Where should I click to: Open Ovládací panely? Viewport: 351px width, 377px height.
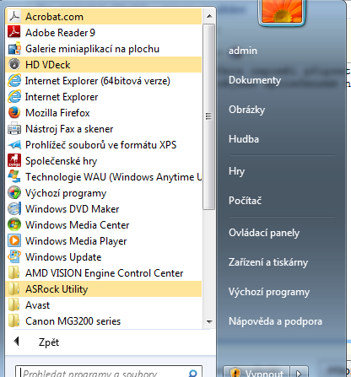coord(264,233)
